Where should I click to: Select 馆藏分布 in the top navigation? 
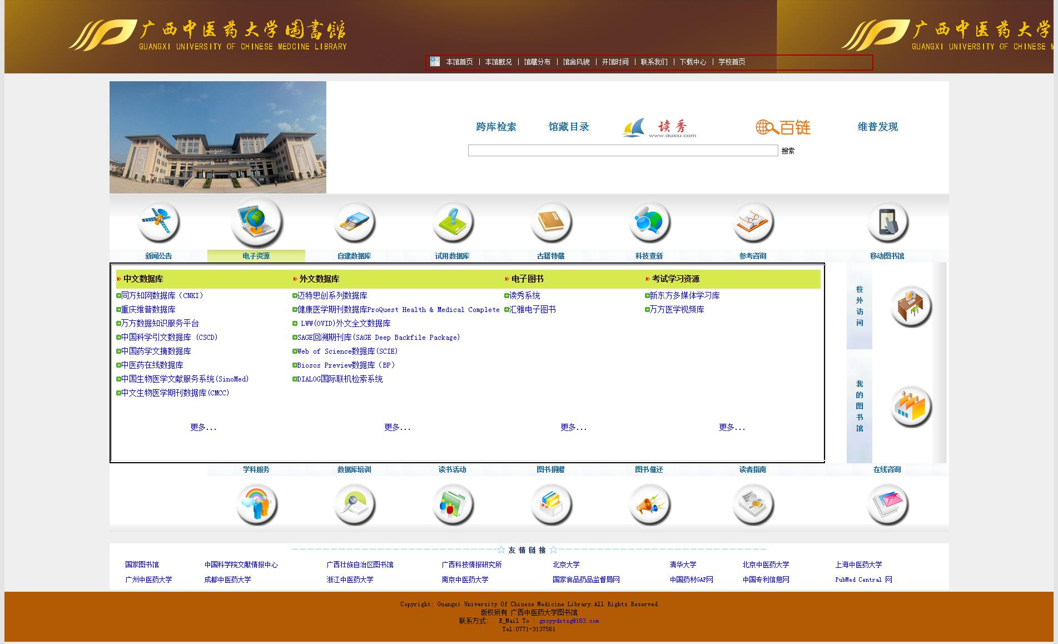coord(537,62)
